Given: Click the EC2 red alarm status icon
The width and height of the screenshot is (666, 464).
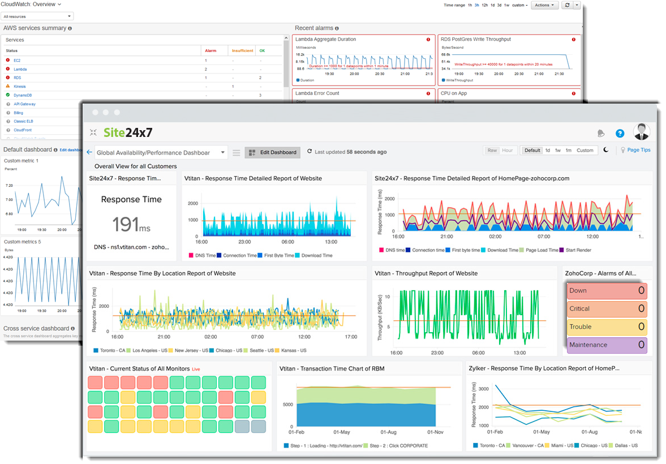Looking at the screenshot, I should 8,60.
